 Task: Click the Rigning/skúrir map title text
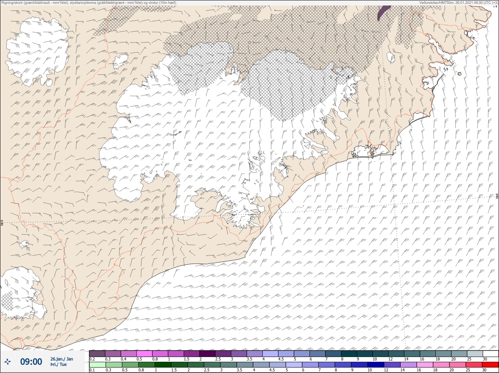pyautogui.click(x=89, y=3)
